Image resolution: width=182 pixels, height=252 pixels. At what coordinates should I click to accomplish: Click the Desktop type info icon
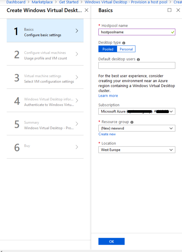click(124, 43)
